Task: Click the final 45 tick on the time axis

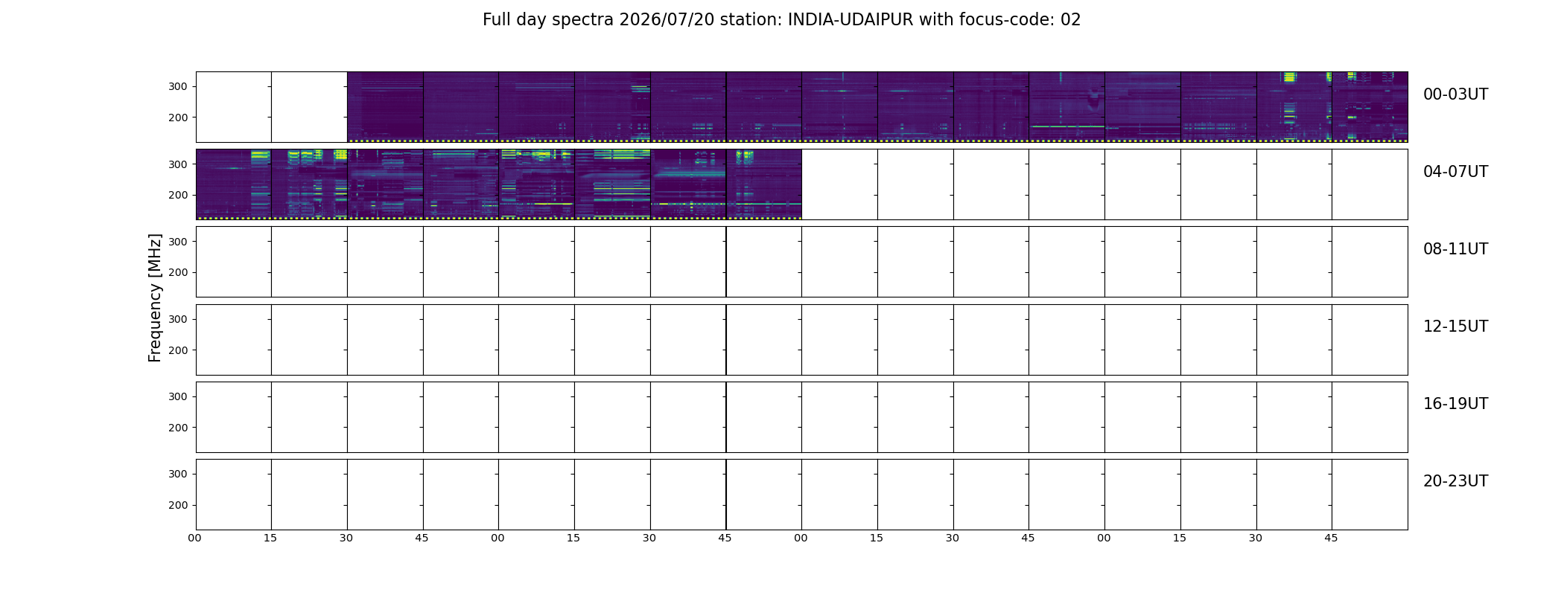Action: pos(1331,538)
